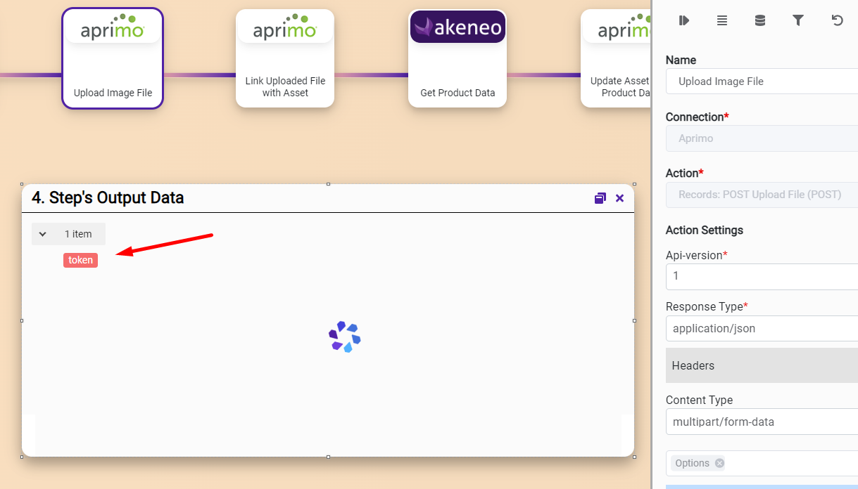Image resolution: width=858 pixels, height=489 pixels.
Task: Open the list lines icon in panel toolbar
Action: [721, 21]
